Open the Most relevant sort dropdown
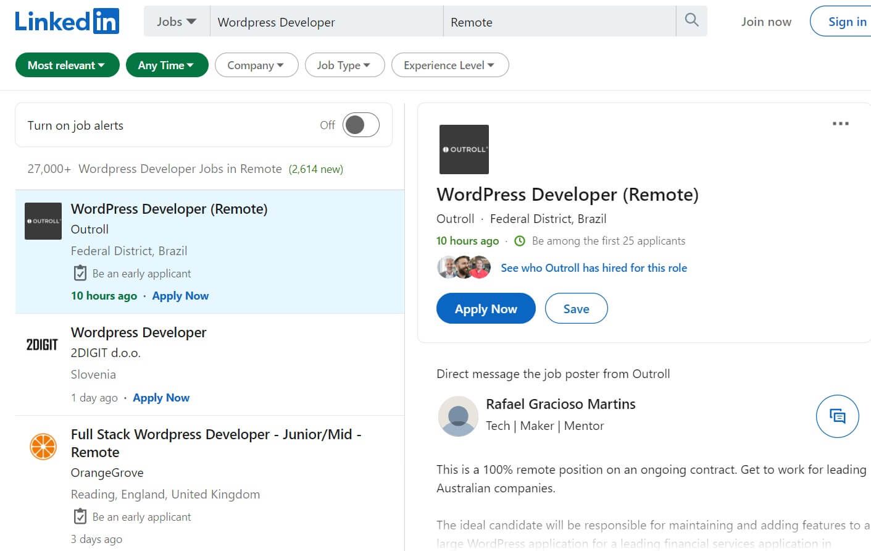Viewport: 871px width, 551px height. point(67,65)
